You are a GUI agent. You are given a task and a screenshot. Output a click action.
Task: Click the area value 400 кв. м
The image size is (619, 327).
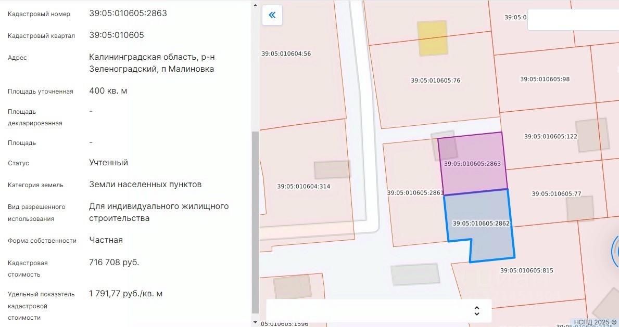(108, 91)
